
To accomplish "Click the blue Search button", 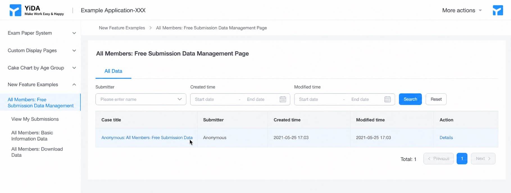I will [410, 99].
